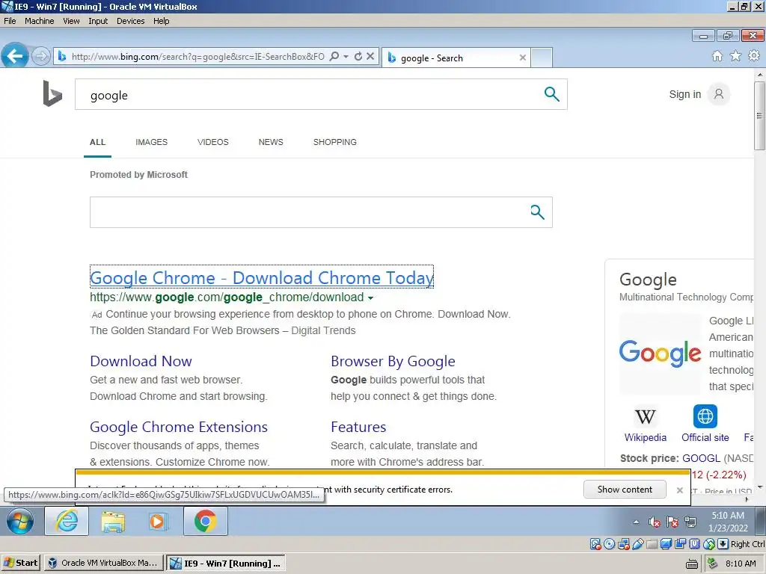Click the magnifier in the promoted search box
Screen dimensions: 766x574
coord(537,212)
